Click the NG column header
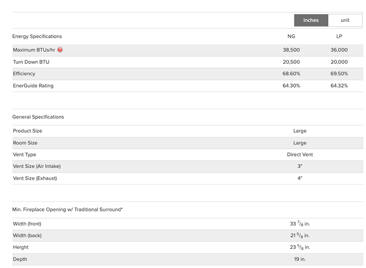 click(x=291, y=37)
